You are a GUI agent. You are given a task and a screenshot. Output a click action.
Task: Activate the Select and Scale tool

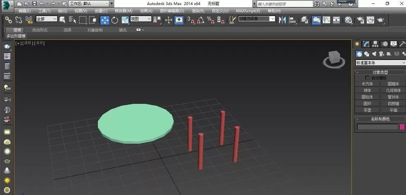[125, 20]
